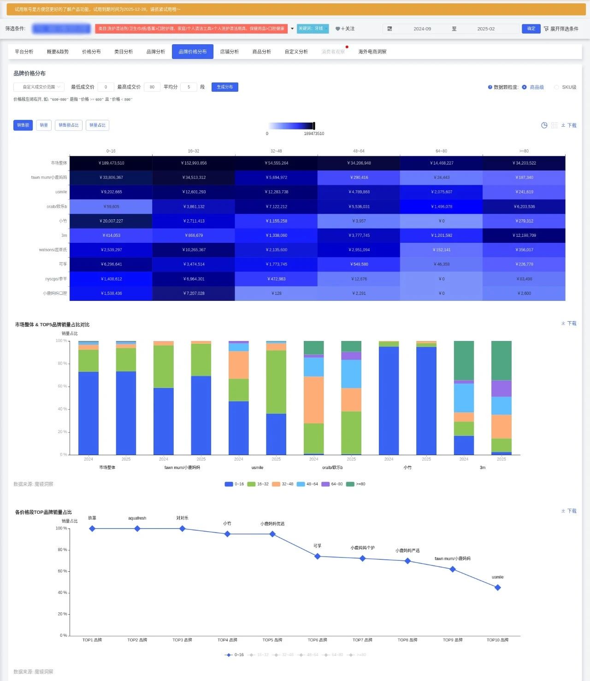Click the 3m >=80 cell ¥12,198,709
590x681 pixels.
[x=524, y=235]
